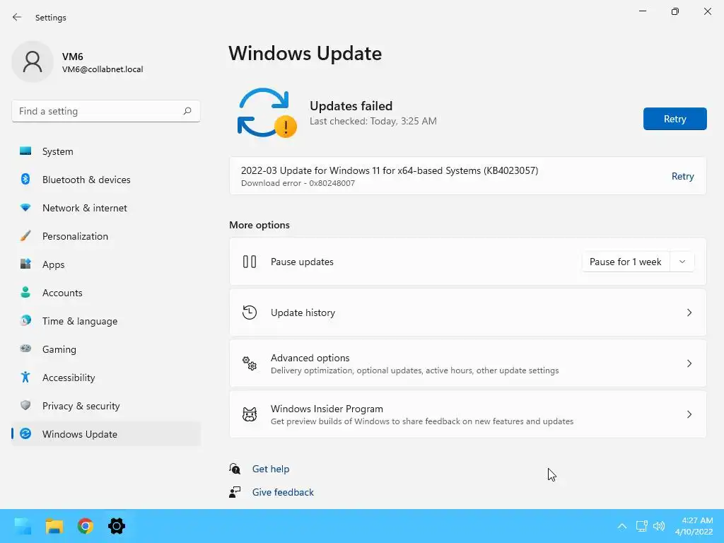Click the Windows Insider Program title
This screenshot has height=543, width=724.
(x=327, y=409)
